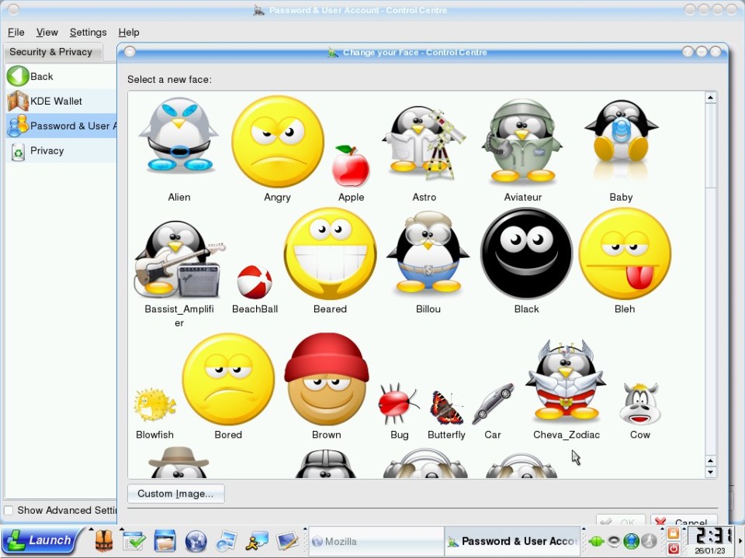Open KDE Wallet in the sidebar

coord(55,102)
